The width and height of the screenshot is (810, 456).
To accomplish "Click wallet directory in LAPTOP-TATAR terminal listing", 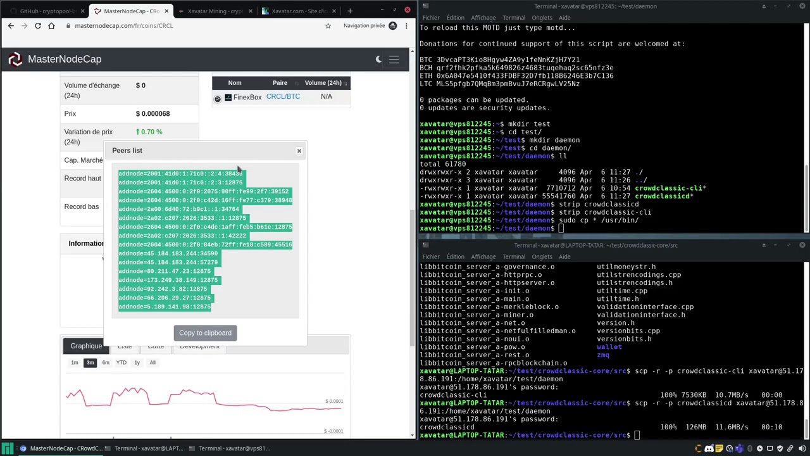I will [609, 347].
